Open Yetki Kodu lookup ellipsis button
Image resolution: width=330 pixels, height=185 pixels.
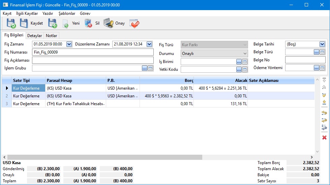(239, 69)
